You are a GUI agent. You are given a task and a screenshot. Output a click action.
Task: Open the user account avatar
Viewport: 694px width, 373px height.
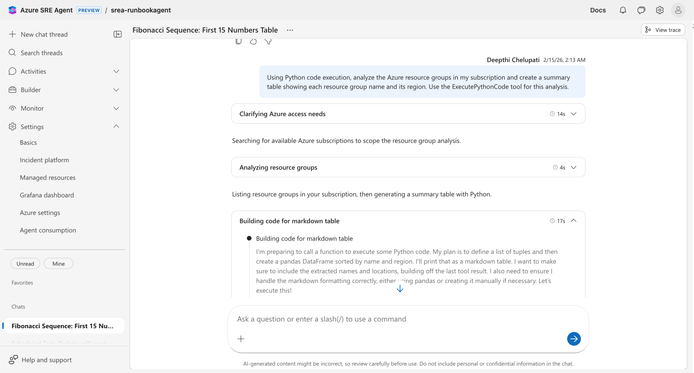click(678, 10)
